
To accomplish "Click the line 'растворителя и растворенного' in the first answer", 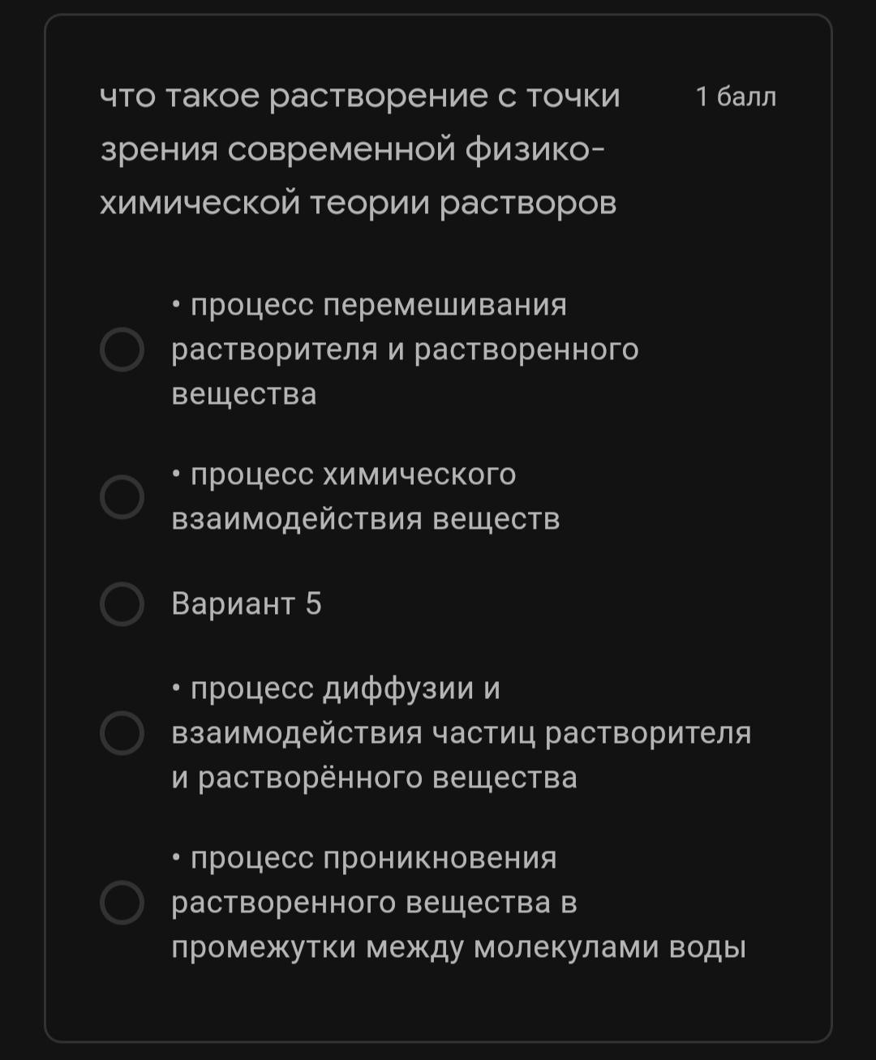I will click(x=406, y=350).
